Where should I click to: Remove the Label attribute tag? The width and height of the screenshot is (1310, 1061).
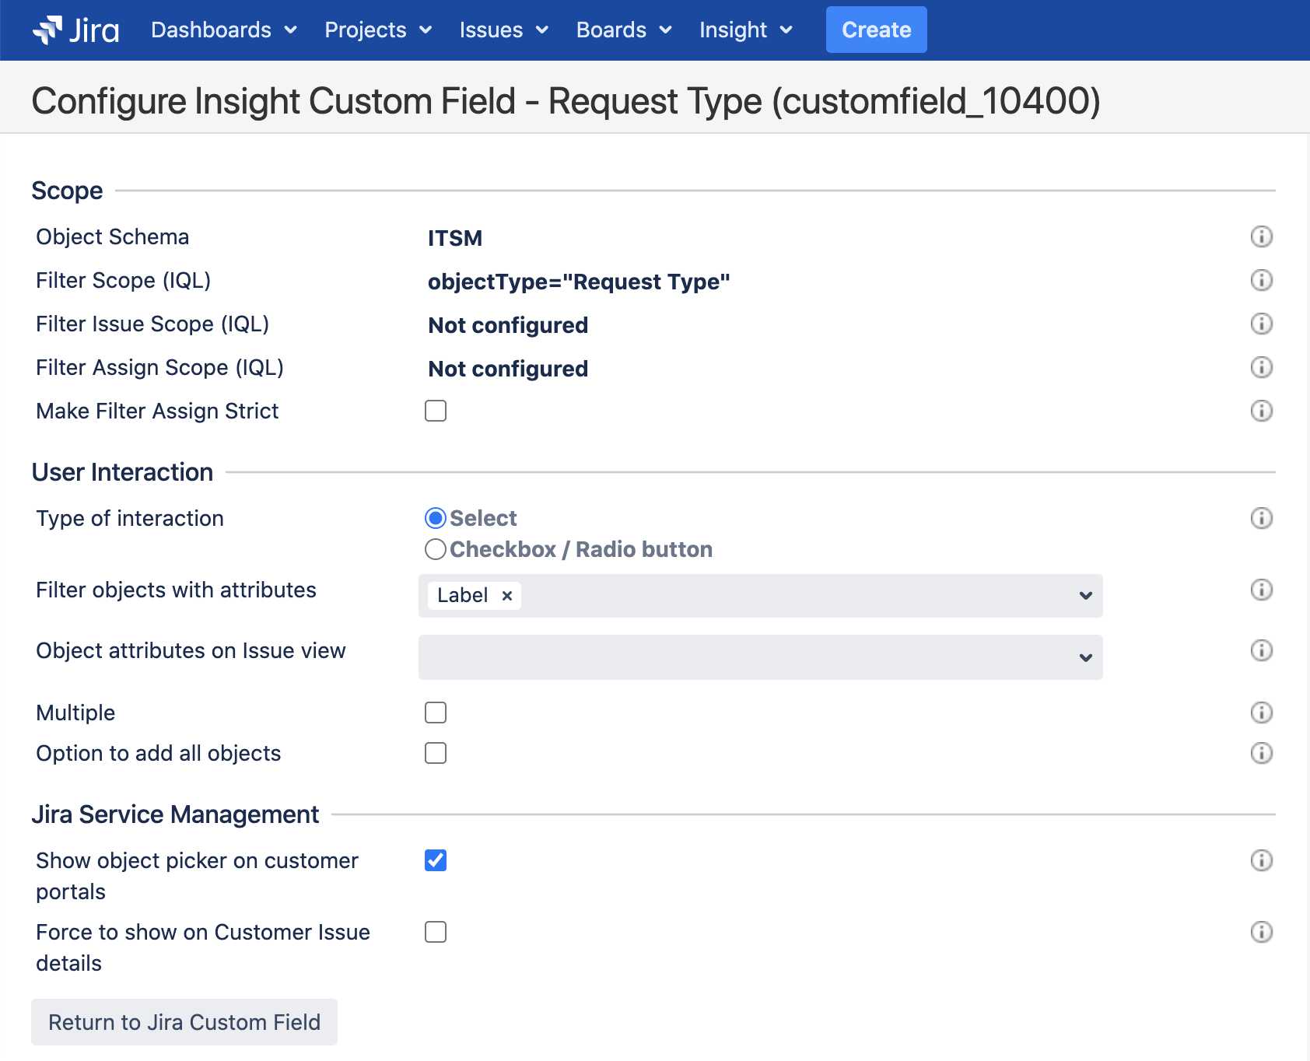point(507,596)
